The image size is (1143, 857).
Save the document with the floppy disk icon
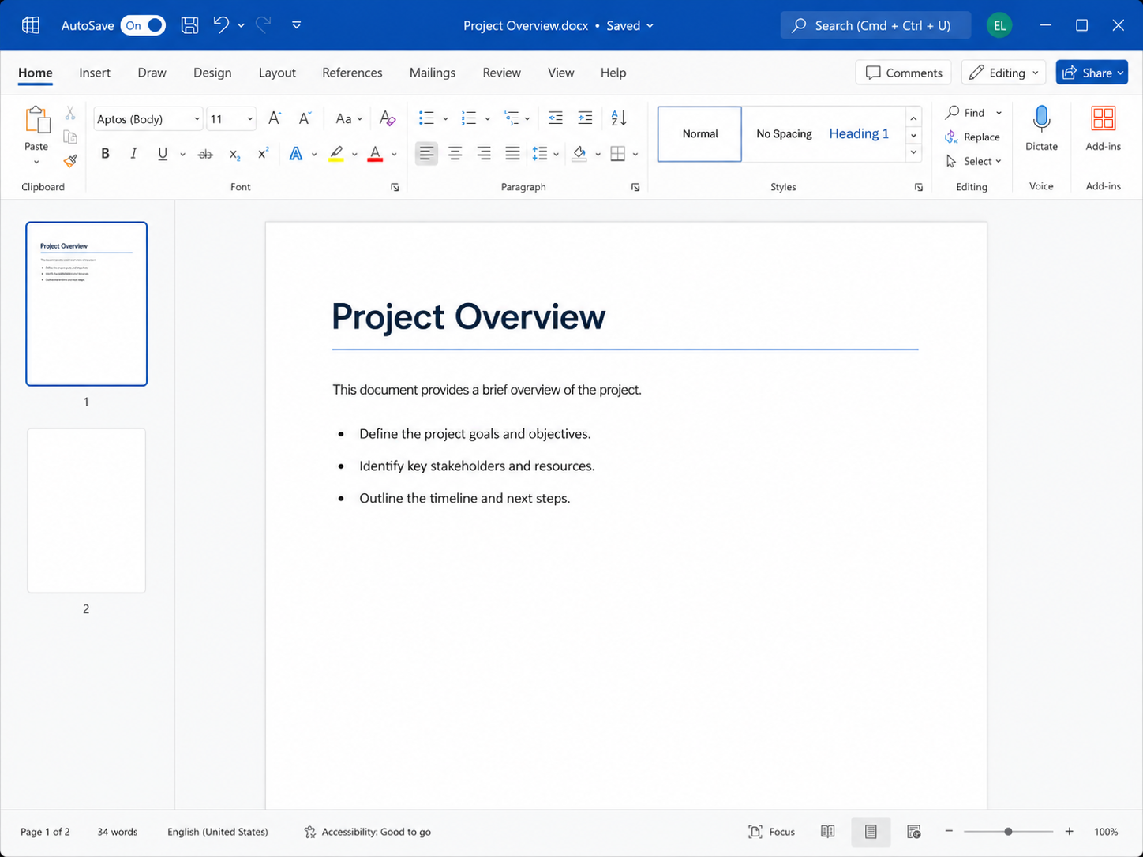pyautogui.click(x=189, y=25)
